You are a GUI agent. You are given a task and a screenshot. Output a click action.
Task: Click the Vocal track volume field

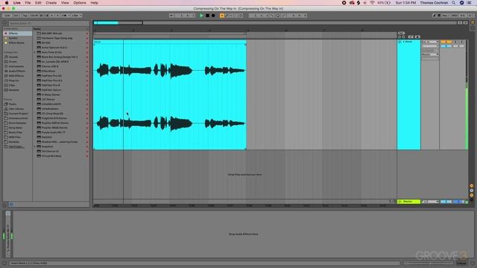point(446,46)
